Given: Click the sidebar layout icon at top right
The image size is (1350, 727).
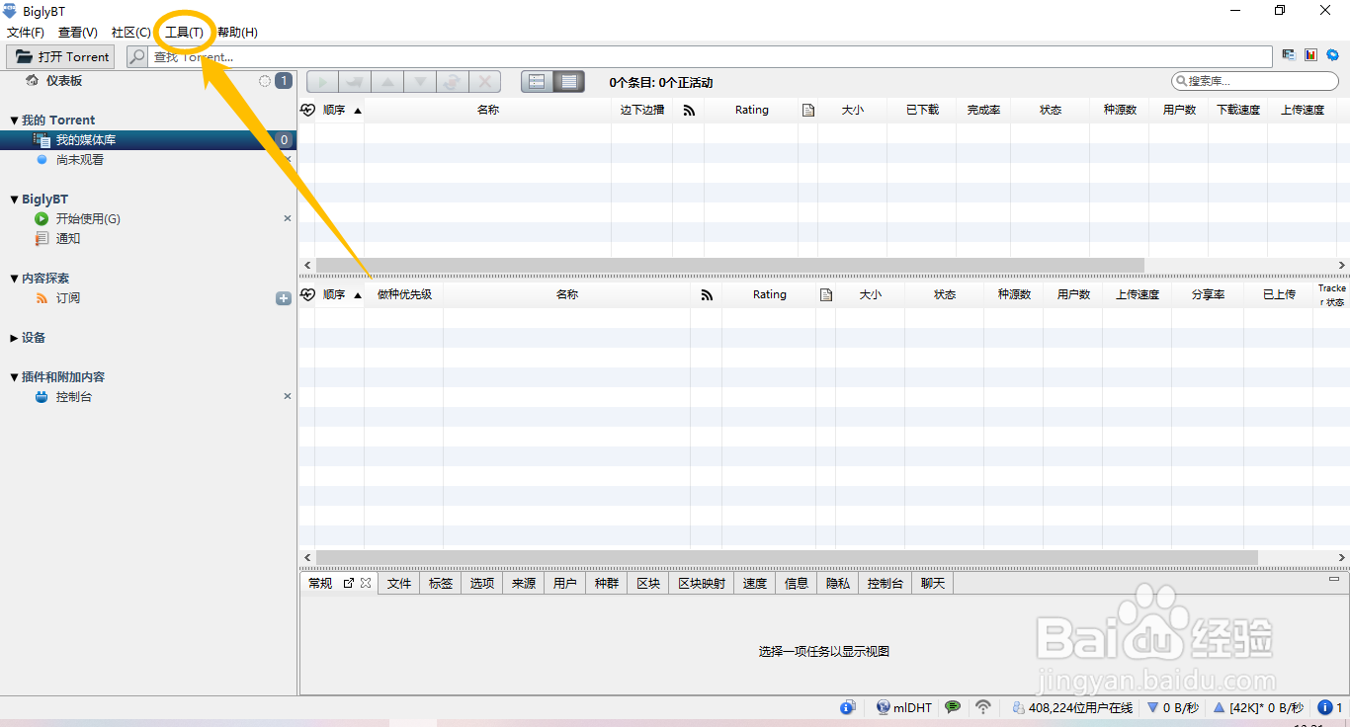Looking at the screenshot, I should [1289, 55].
